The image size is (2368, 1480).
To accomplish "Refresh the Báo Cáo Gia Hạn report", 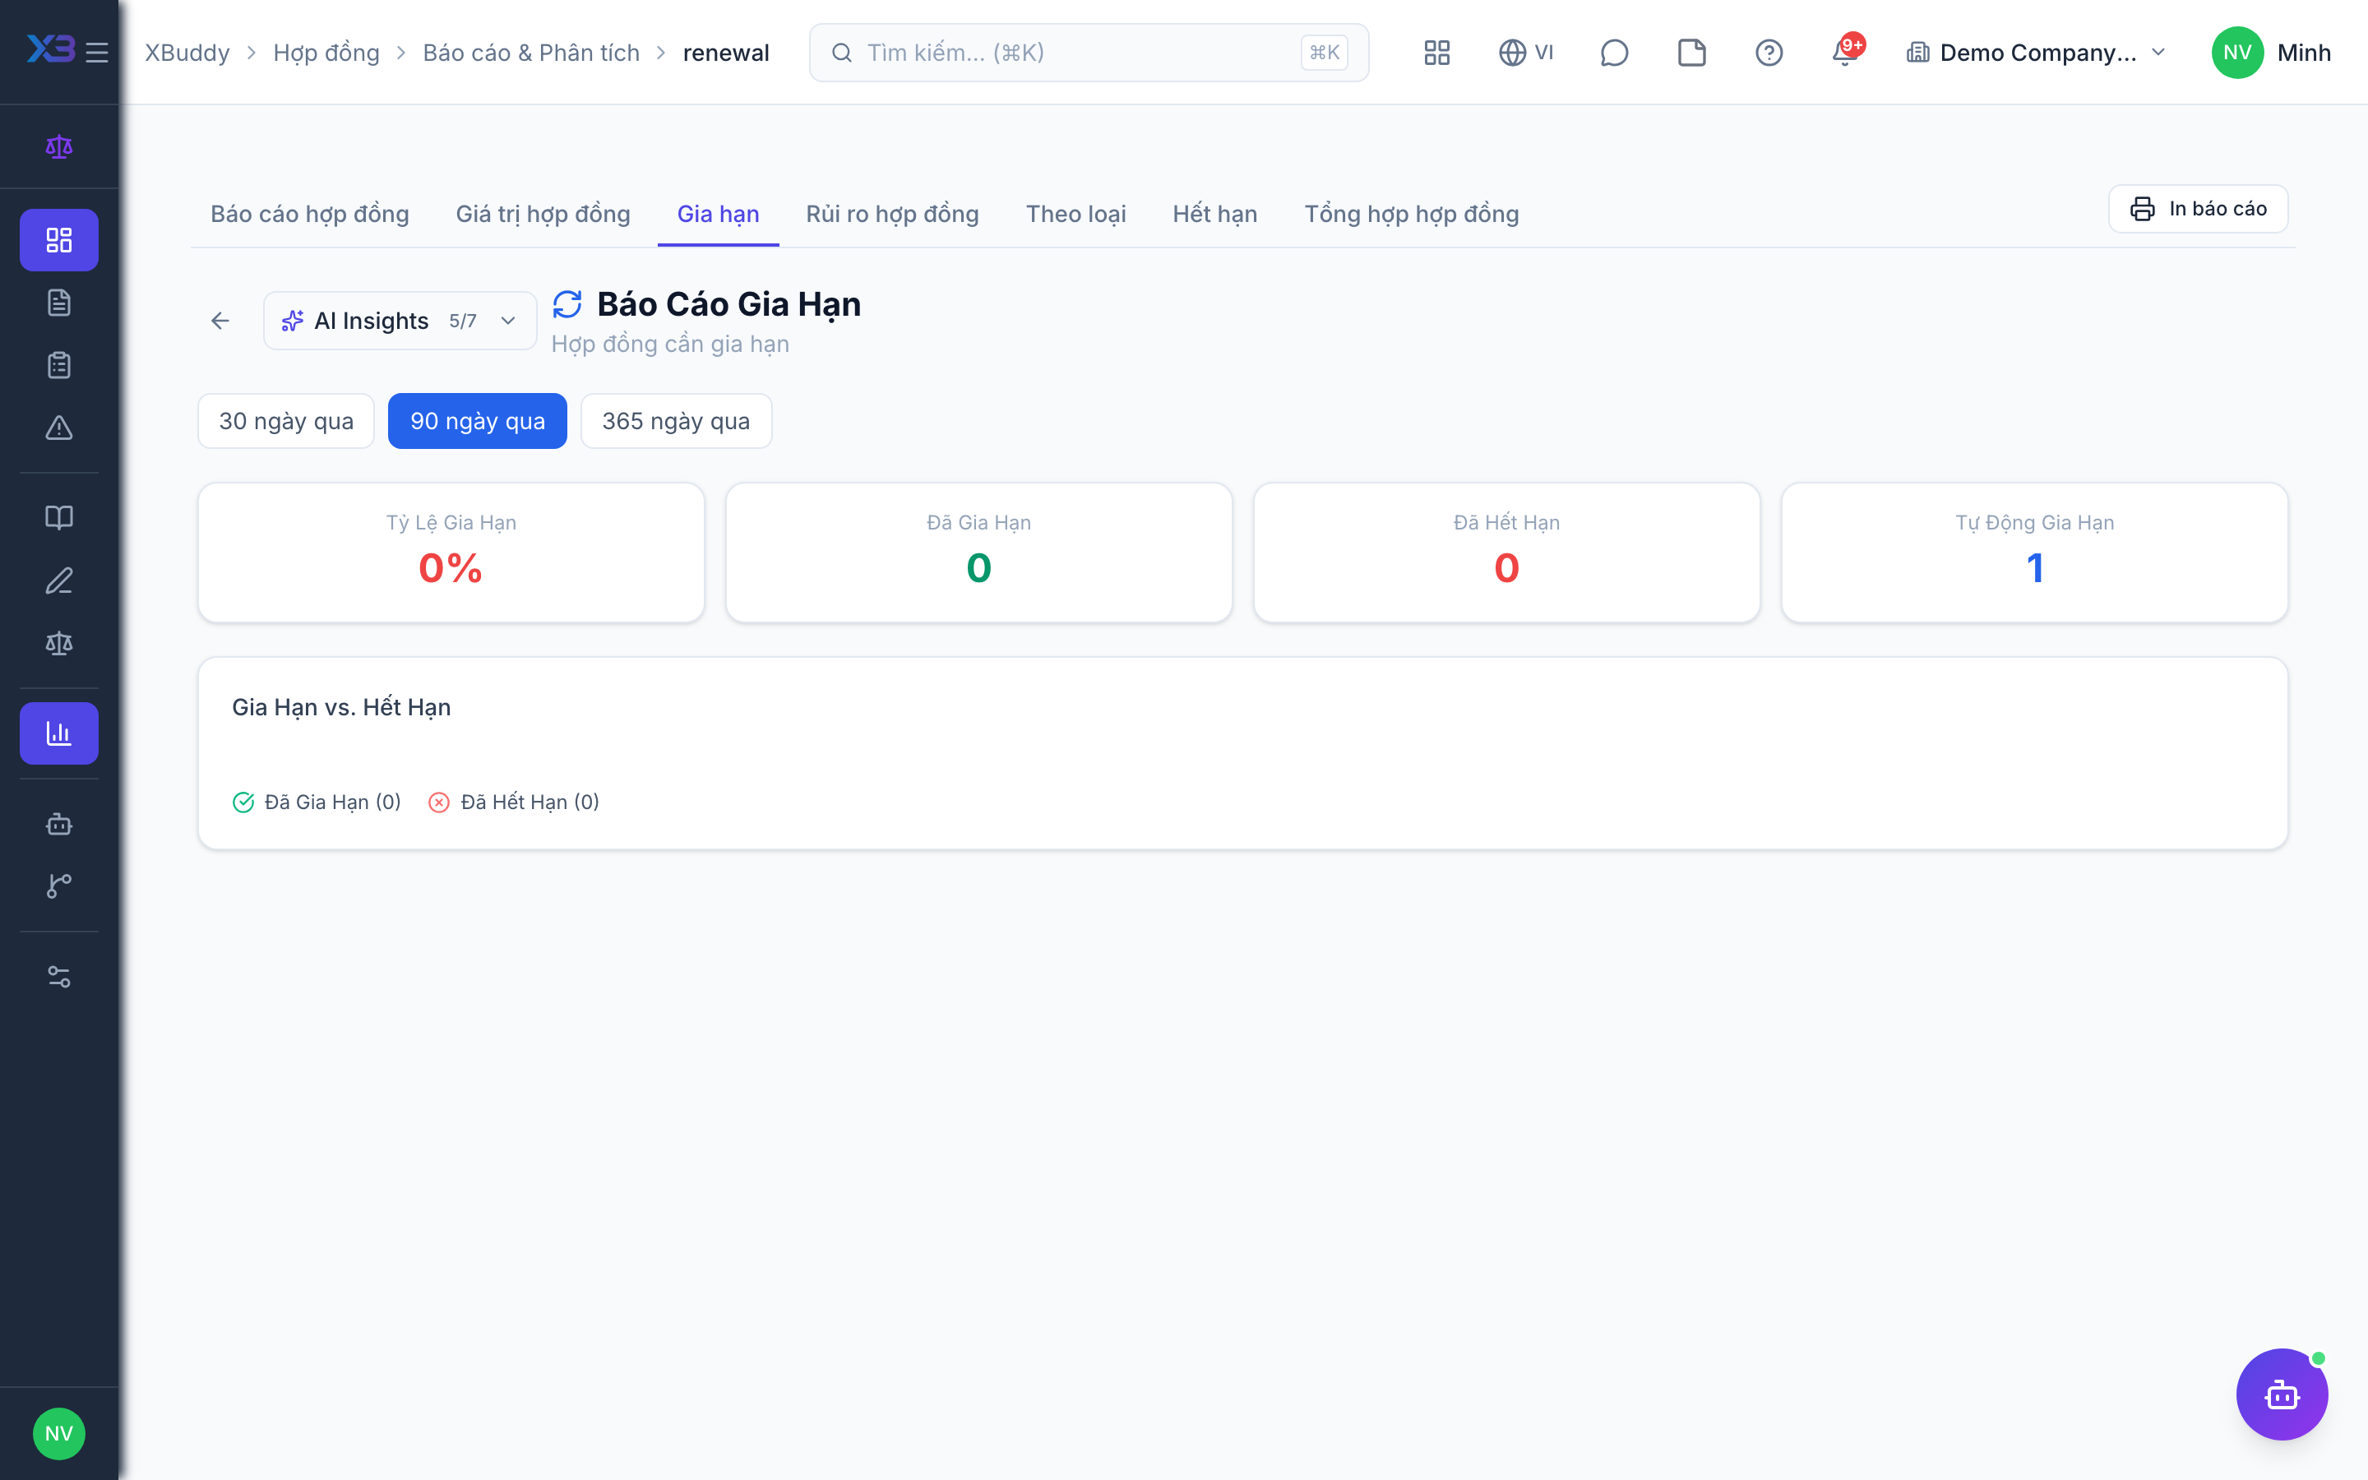I will [x=567, y=304].
